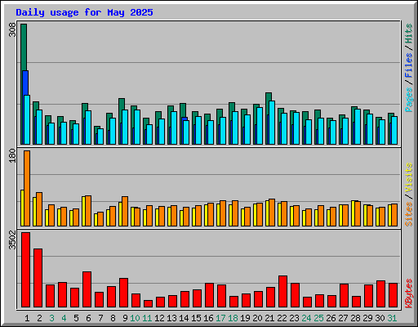Select the day 6 x-axis label
Image resolution: width=418 pixels, height=327 pixels.
pyautogui.click(x=88, y=318)
